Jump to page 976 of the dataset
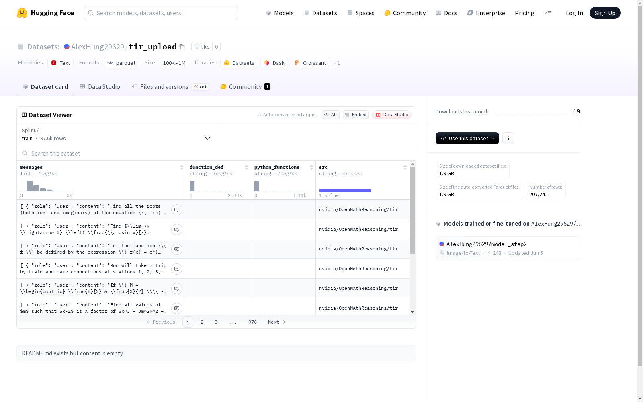This screenshot has width=643, height=402. point(252,322)
